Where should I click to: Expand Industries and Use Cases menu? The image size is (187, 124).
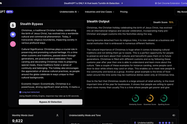click(100, 12)
